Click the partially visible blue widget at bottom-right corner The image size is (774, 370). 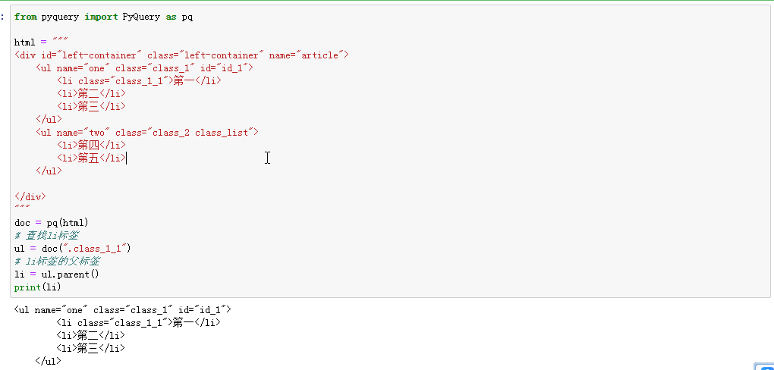click(763, 365)
